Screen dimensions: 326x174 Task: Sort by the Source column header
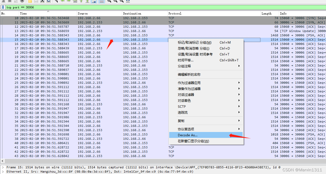click(x=99, y=13)
